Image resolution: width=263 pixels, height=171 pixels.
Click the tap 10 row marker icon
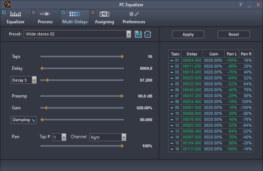click(172, 114)
